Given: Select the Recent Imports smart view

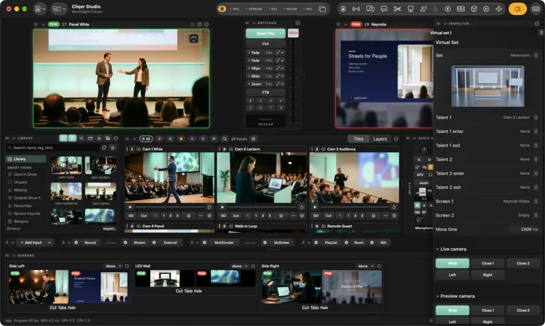Looking at the screenshot, I should (27, 214).
